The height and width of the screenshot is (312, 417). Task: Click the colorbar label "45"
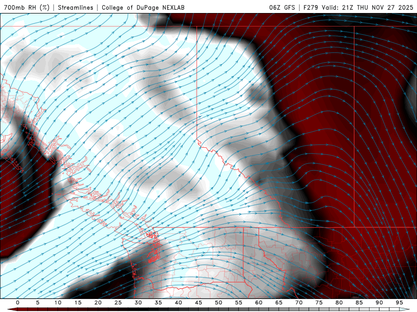coord(198,303)
